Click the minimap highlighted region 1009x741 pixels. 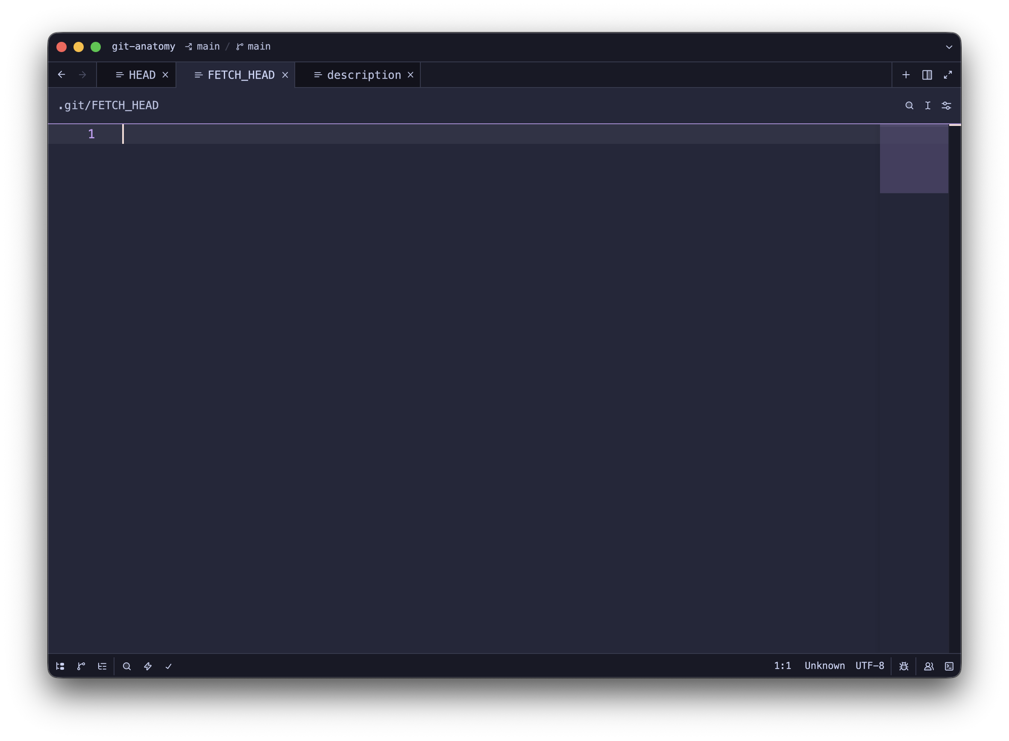click(914, 159)
